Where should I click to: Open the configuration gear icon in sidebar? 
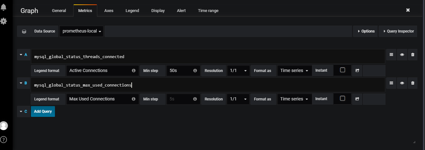click(3, 21)
